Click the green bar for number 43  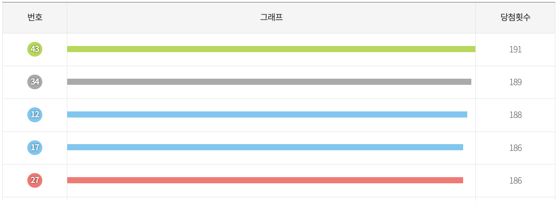click(x=271, y=49)
